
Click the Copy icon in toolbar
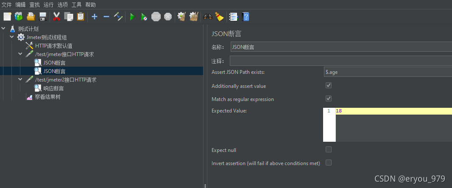click(x=69, y=17)
